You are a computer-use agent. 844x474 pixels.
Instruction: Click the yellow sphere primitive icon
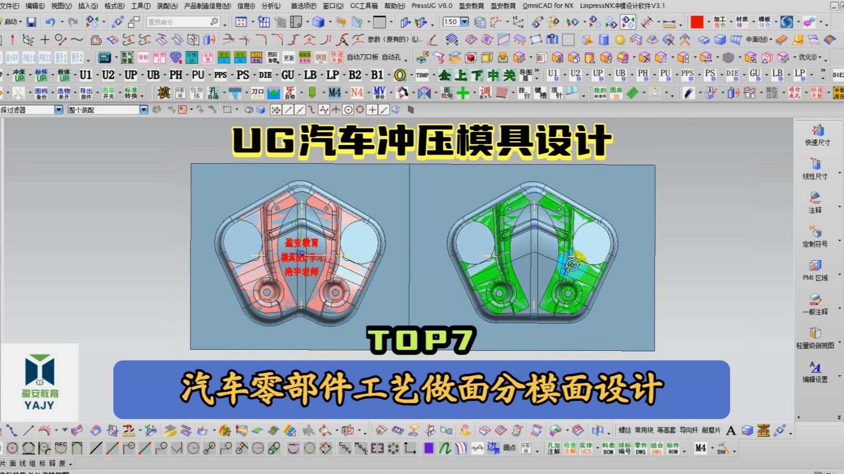tap(619, 40)
